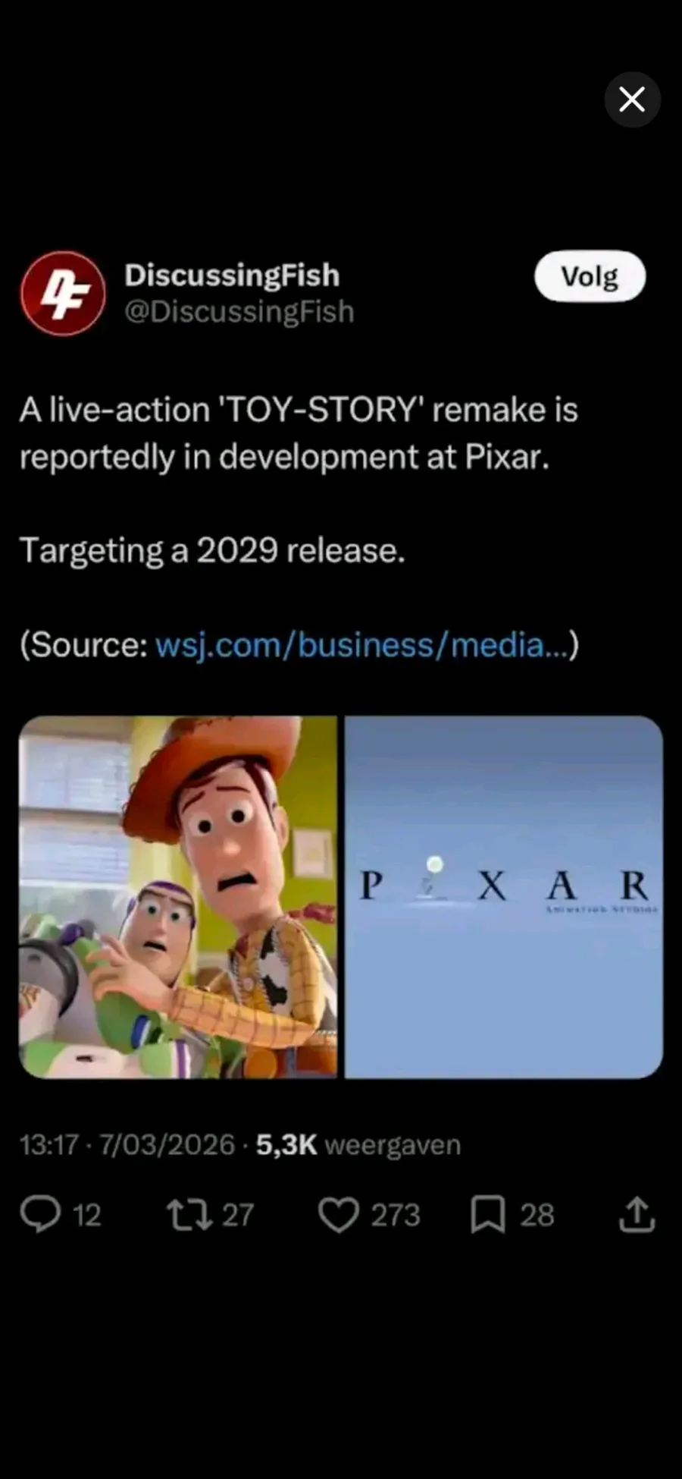Click the bookmark count 28

(537, 1216)
